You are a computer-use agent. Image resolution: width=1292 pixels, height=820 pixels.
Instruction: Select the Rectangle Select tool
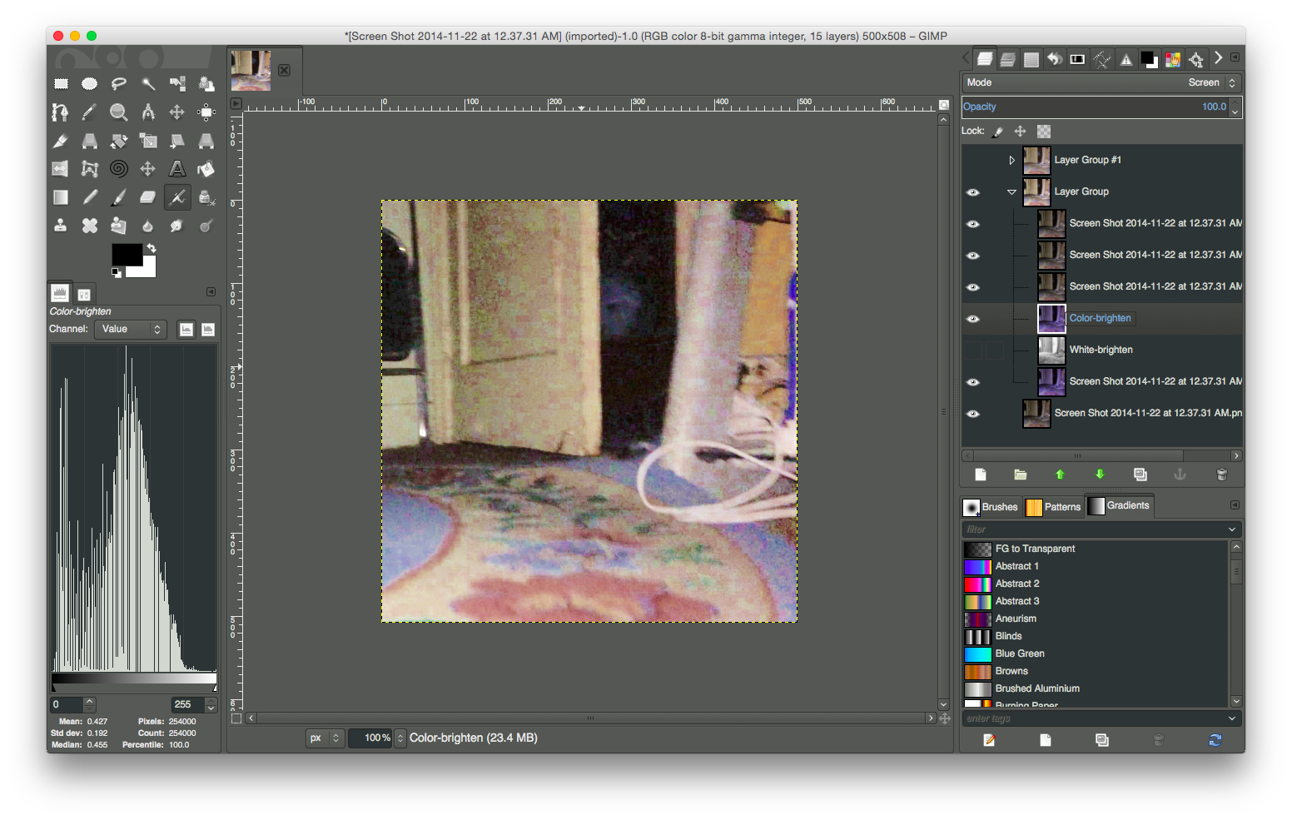[61, 83]
